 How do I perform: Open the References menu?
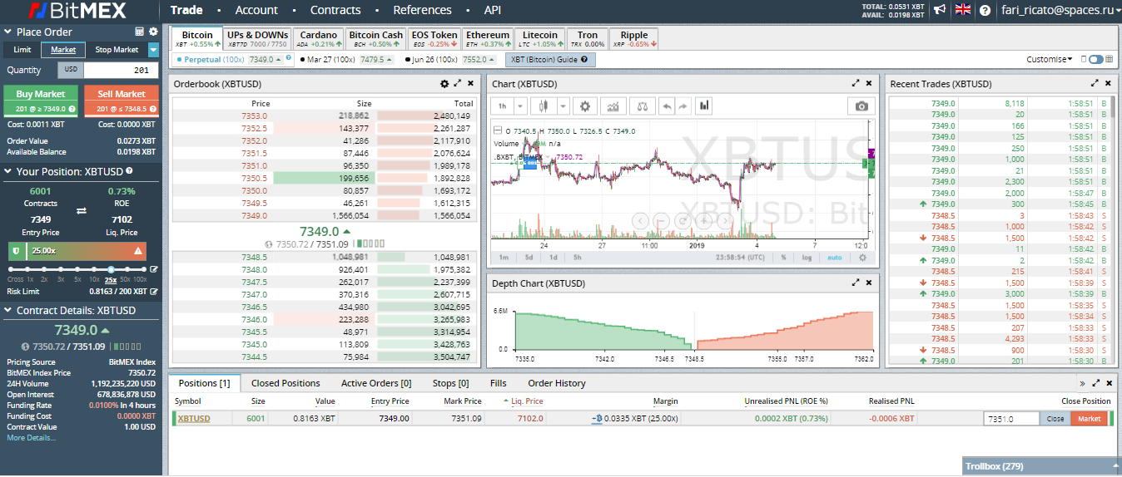click(x=422, y=10)
